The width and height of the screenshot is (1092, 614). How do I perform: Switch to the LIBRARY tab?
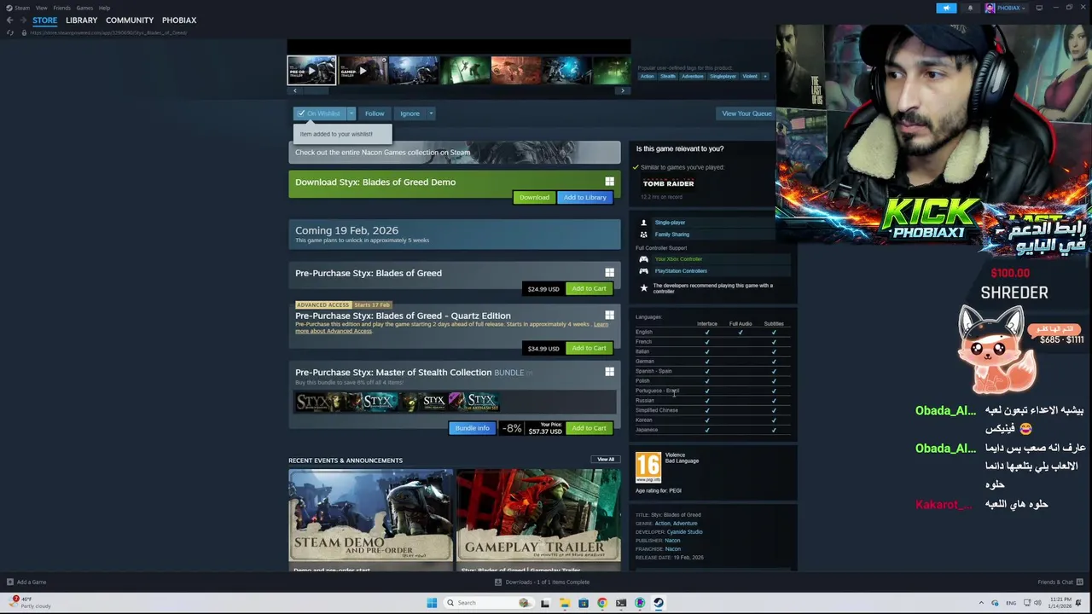[x=82, y=20]
